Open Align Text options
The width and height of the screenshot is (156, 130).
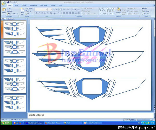pyautogui.click(x=86, y=11)
